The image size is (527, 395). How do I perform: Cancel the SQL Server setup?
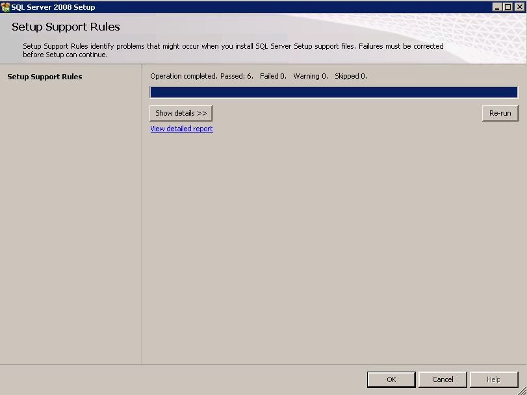click(x=443, y=379)
